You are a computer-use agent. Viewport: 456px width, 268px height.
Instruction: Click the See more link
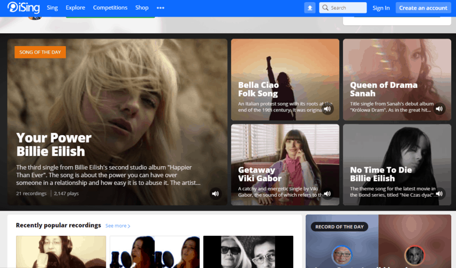[118, 226]
